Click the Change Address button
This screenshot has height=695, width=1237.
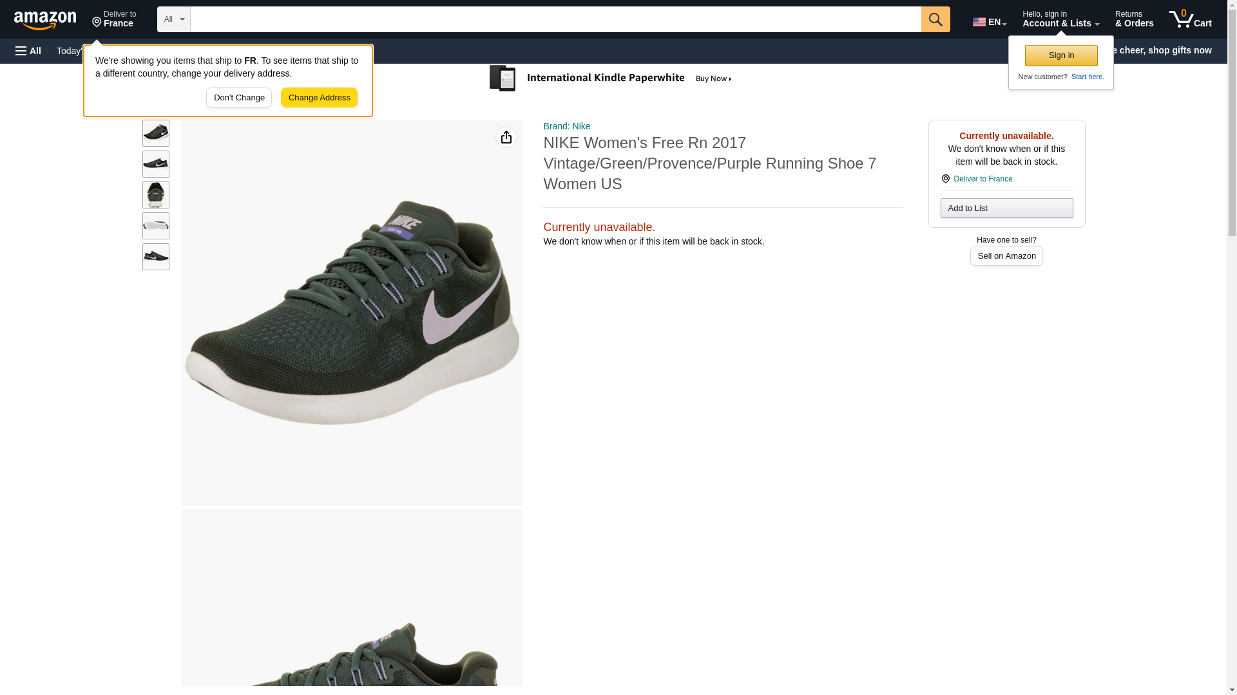point(319,98)
